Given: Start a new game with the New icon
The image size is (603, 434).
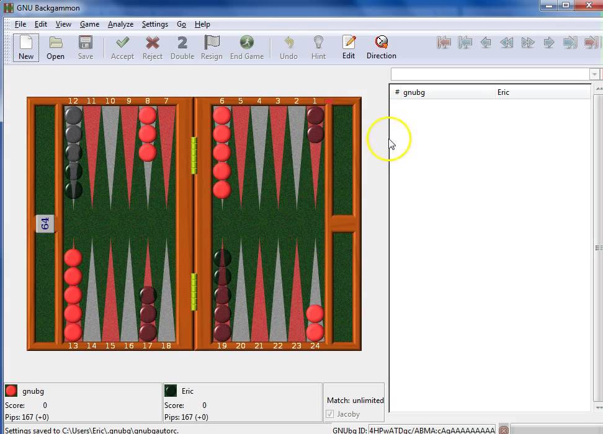Looking at the screenshot, I should [26, 47].
